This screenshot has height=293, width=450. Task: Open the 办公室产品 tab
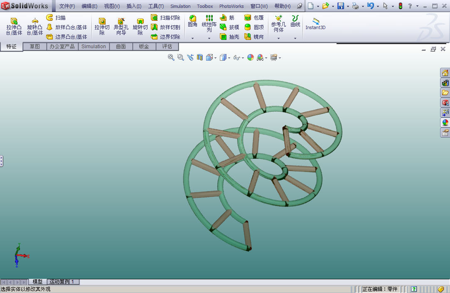[62, 47]
